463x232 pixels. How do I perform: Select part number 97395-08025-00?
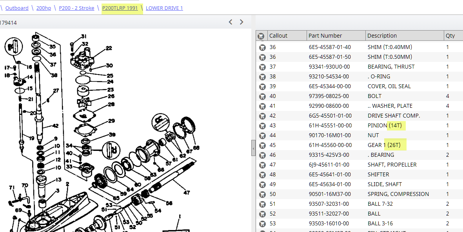point(330,96)
